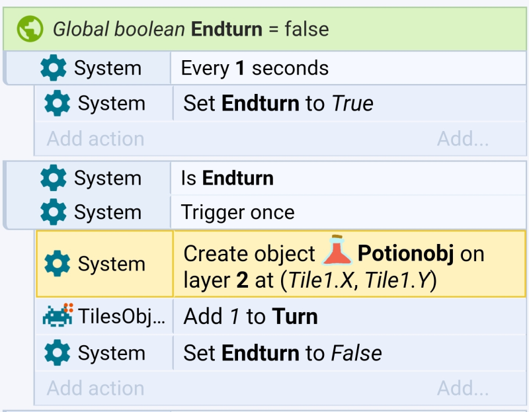Viewport: 529px width, 412px height.
Task: Select the gear icon beside Is Endturn condition
Action: pyautogui.click(x=54, y=178)
